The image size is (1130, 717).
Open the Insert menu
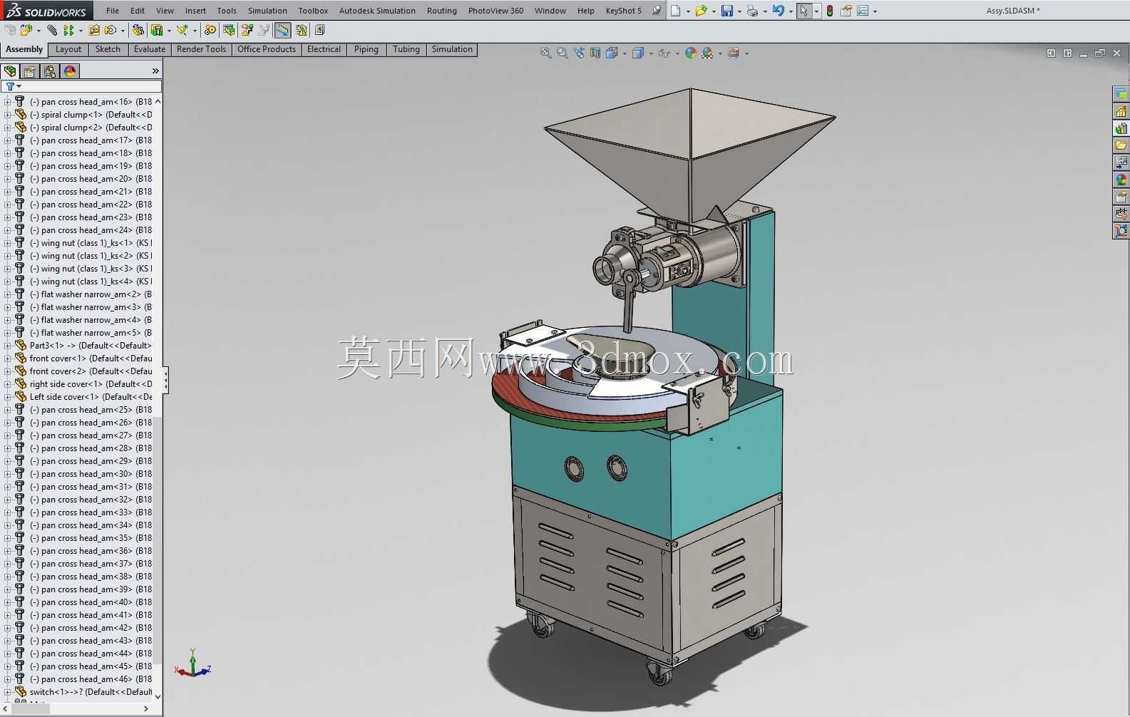[x=195, y=11]
